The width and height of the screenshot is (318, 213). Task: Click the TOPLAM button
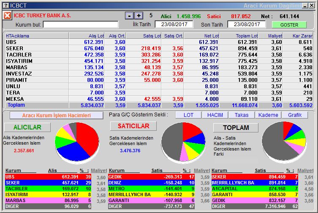(236, 128)
